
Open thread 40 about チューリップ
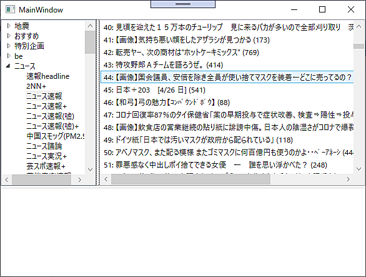(227, 27)
